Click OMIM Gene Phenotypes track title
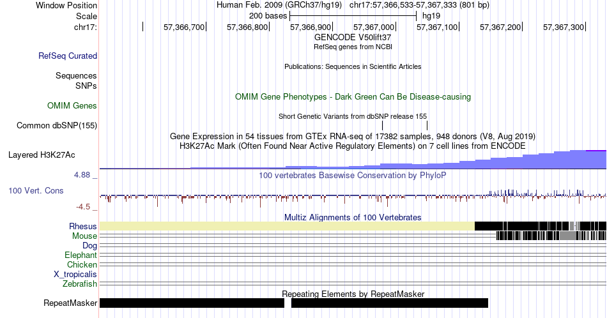The height and width of the screenshot is (318, 607). click(x=353, y=96)
